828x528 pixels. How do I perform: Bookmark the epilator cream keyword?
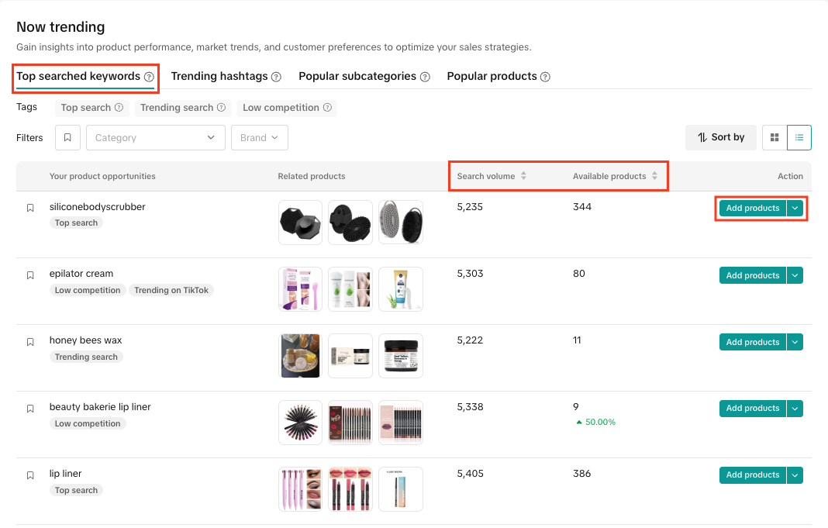[30, 275]
